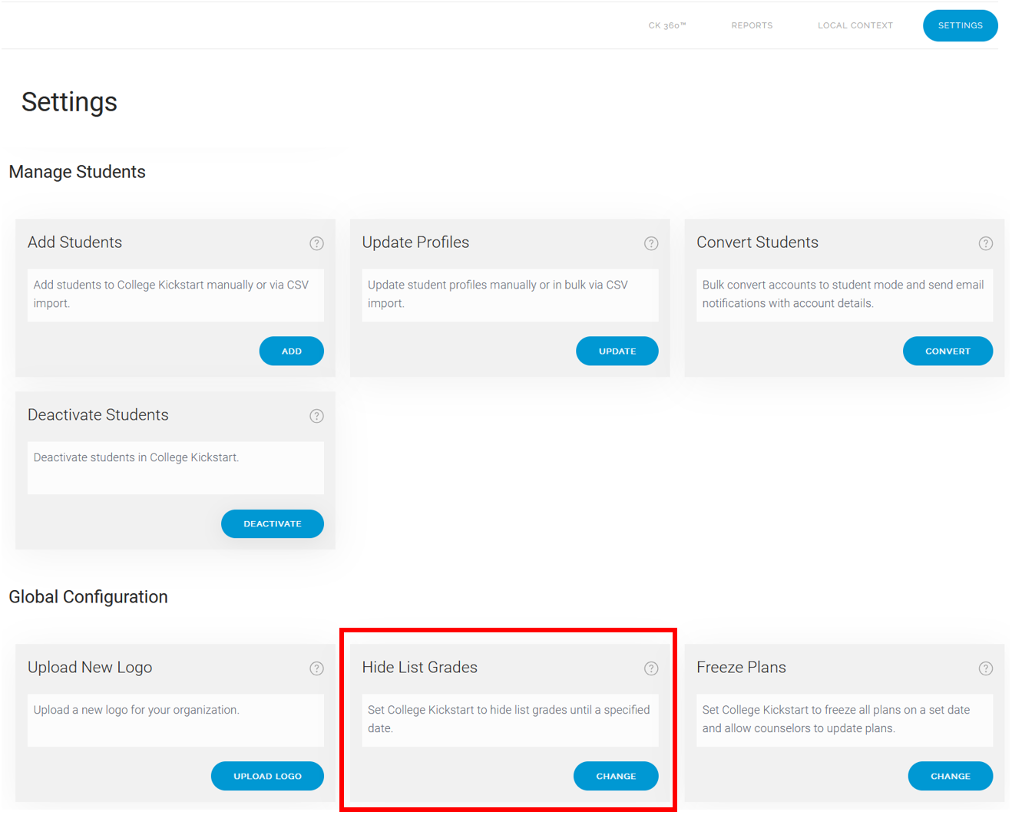Select the Settings tab
The width and height of the screenshot is (1012, 815).
(x=961, y=25)
